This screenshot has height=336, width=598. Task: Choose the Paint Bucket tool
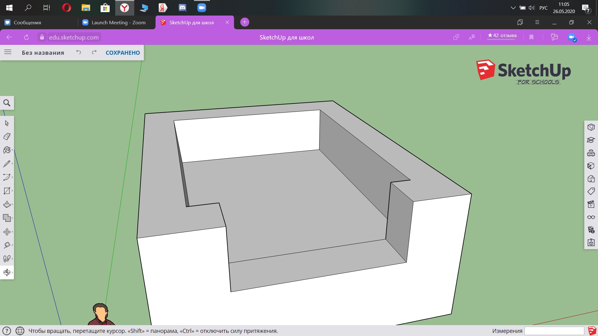click(x=7, y=150)
